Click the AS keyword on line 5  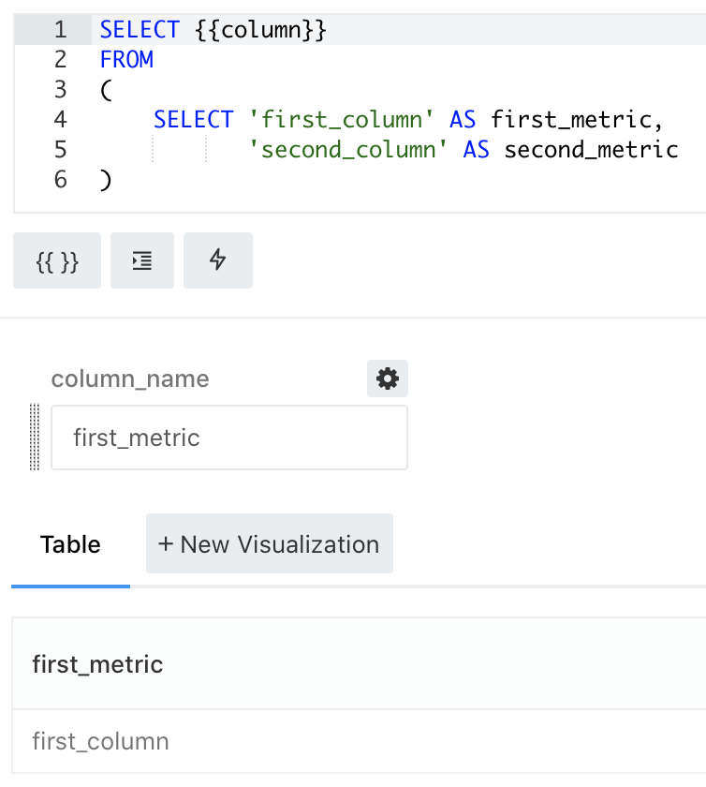478,149
